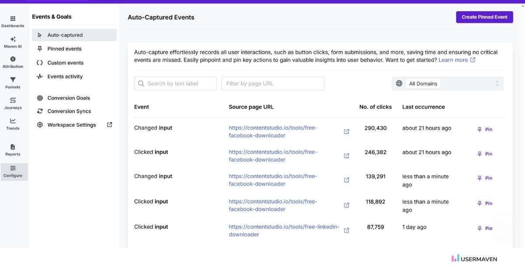Screen dimensions: 525x275
Task: Click the 290,430 click count
Action: [375, 128]
